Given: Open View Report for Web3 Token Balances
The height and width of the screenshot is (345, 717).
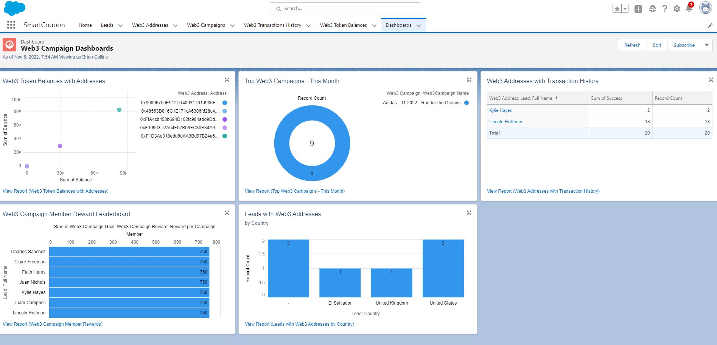Looking at the screenshot, I should click(56, 191).
